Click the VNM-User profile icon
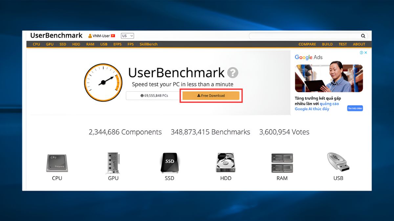 (90, 36)
